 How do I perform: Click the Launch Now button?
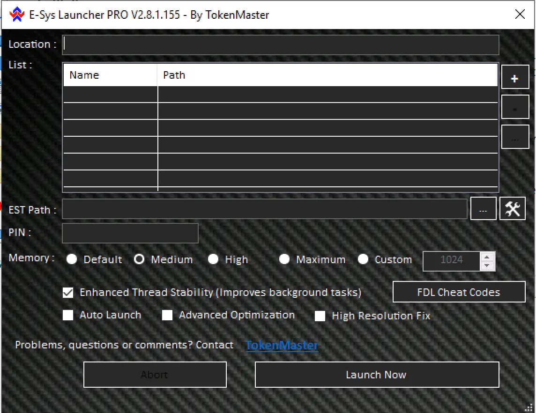click(377, 375)
